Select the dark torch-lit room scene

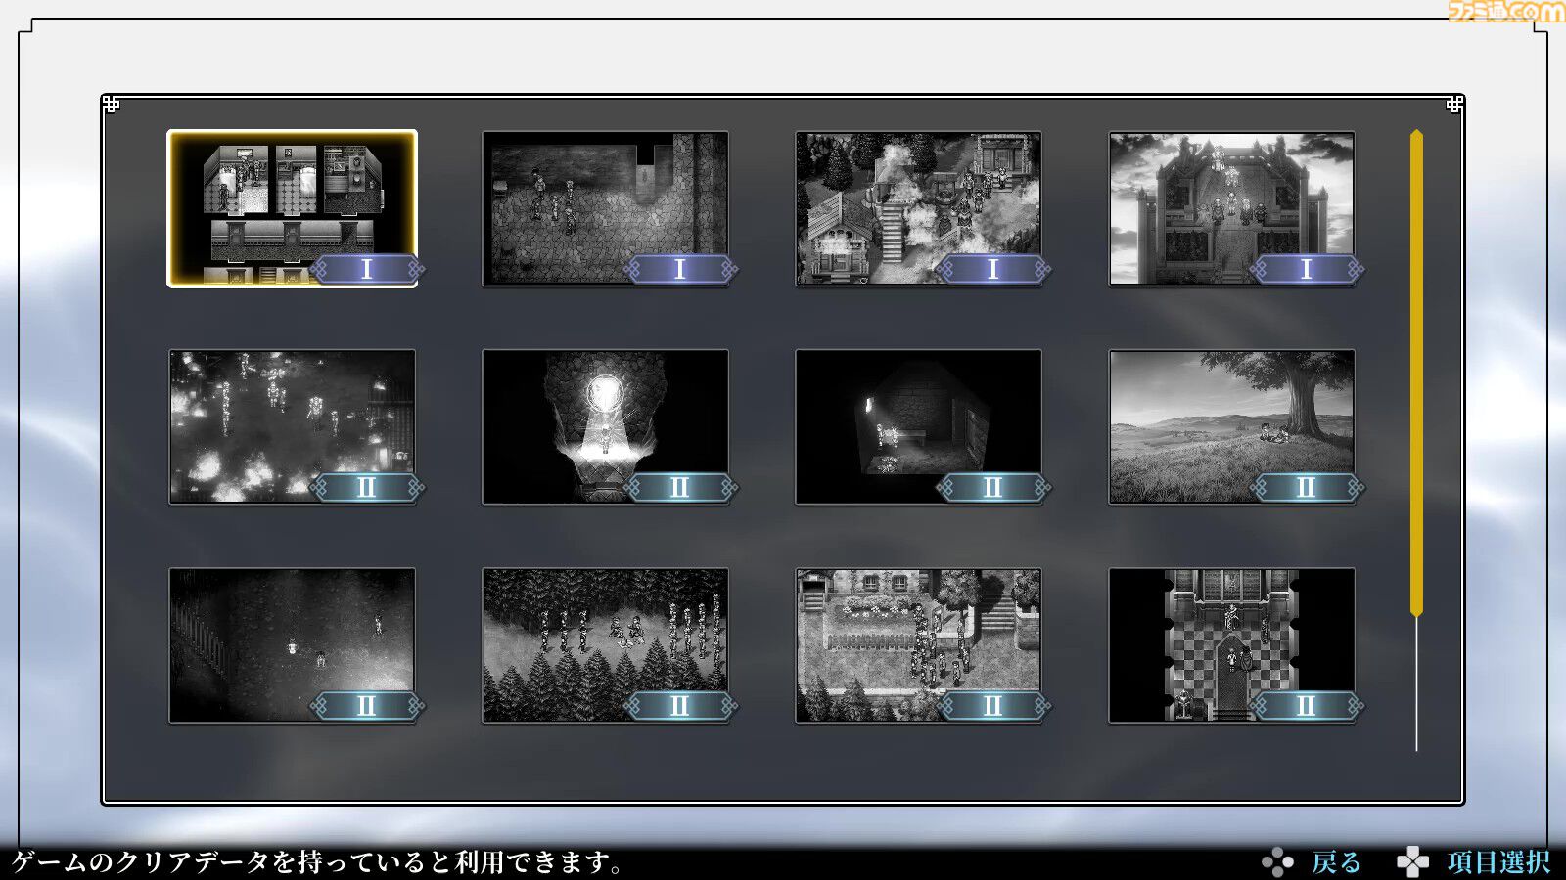918,427
